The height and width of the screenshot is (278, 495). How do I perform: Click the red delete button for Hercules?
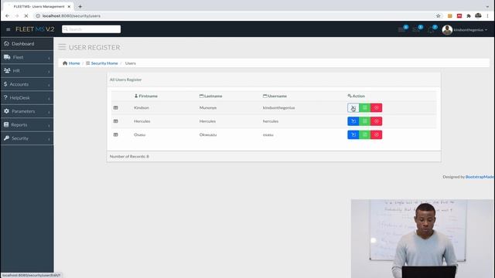[x=377, y=121]
